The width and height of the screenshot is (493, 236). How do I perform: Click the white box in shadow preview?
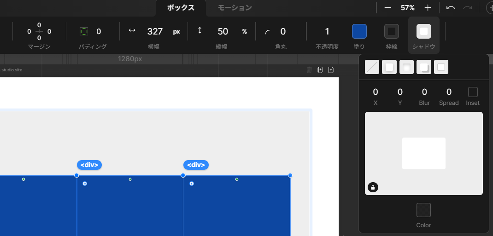click(424, 154)
